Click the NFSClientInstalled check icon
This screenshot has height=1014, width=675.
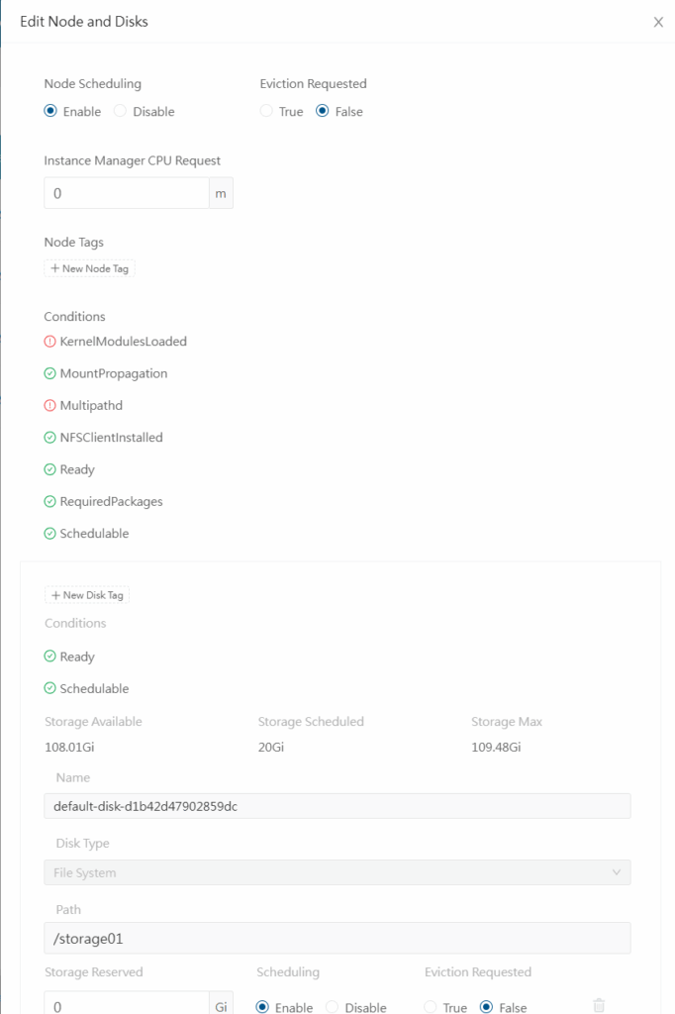(50, 438)
